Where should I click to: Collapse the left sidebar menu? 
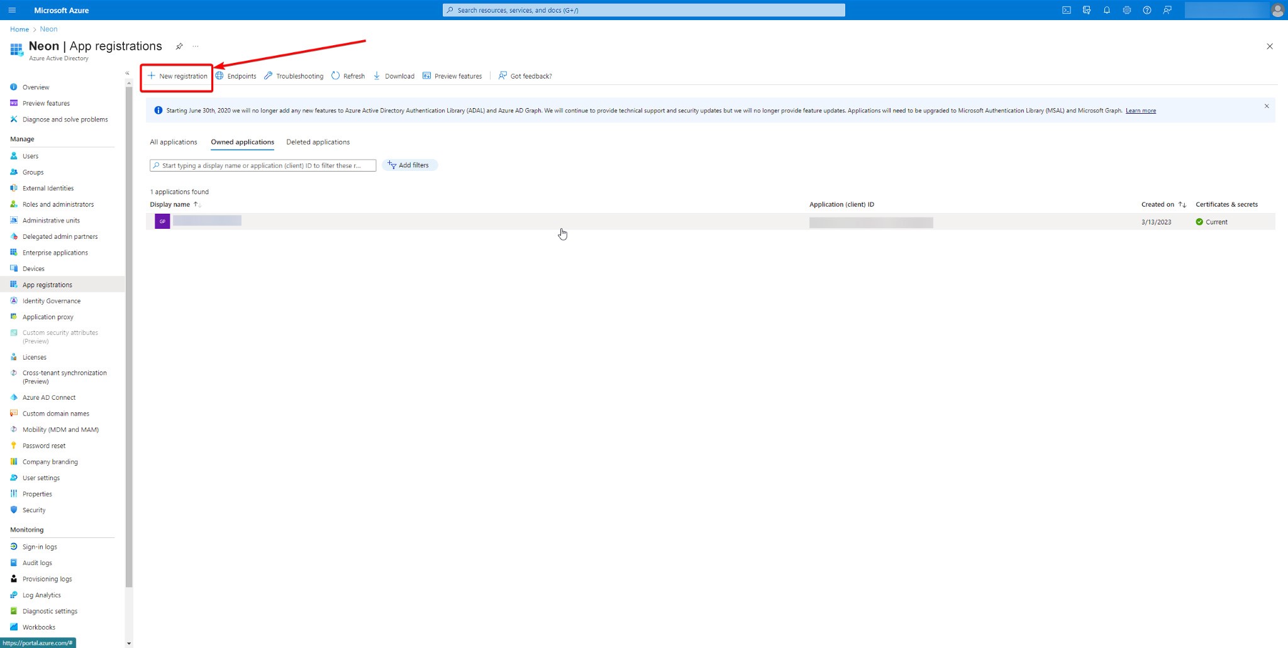(127, 74)
